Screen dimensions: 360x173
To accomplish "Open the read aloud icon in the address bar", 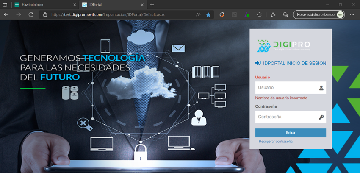I will tap(198, 14).
